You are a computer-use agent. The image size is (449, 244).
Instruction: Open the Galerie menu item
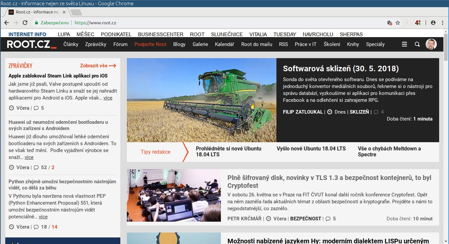pos(200,44)
